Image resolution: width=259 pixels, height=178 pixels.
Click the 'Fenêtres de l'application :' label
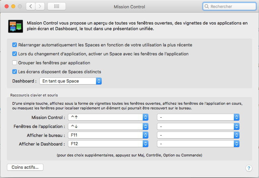(39, 126)
